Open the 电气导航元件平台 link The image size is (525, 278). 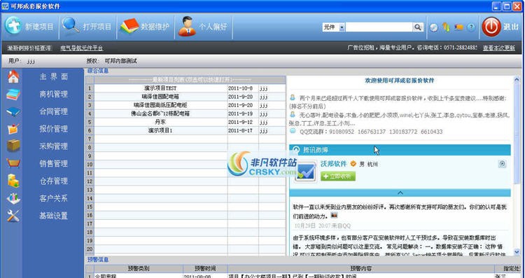[x=82, y=48]
